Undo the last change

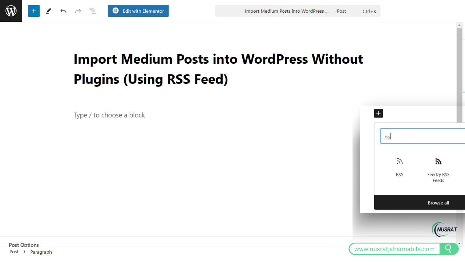[x=63, y=11]
